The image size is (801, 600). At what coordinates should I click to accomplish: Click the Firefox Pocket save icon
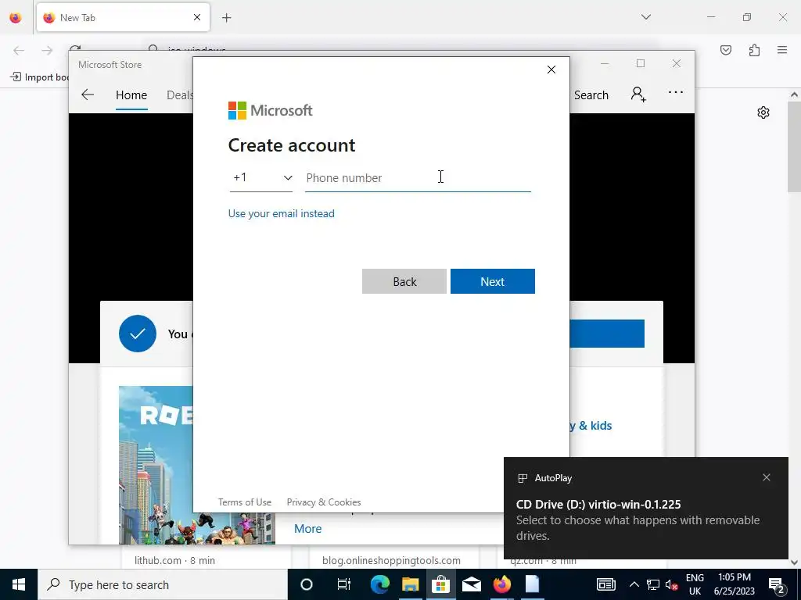coord(726,50)
